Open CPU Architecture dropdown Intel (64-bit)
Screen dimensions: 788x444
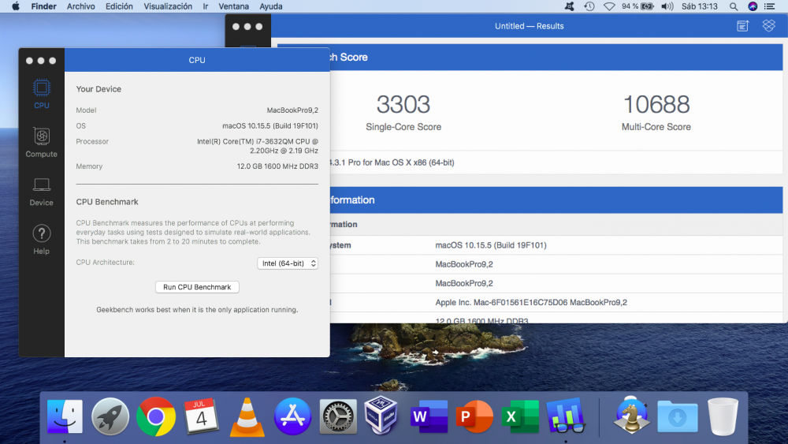pyautogui.click(x=288, y=263)
